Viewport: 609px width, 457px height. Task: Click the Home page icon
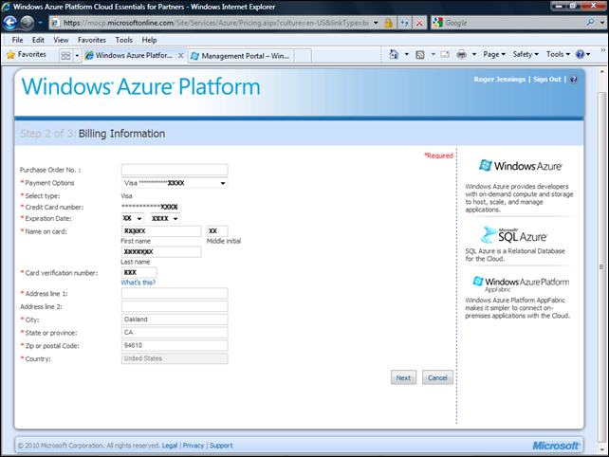tap(394, 54)
